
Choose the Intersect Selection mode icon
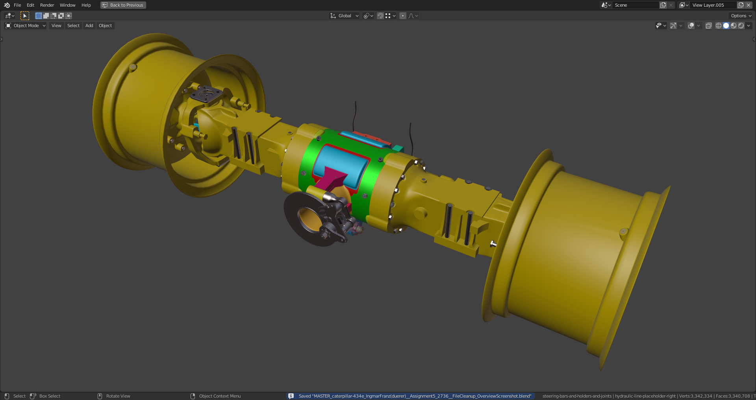69,16
